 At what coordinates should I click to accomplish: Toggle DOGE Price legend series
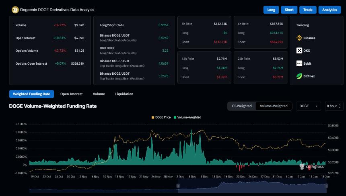point(161,117)
